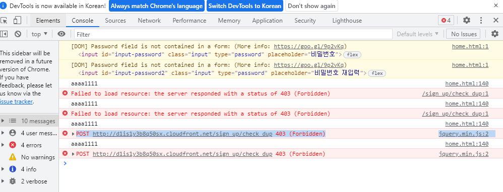The height and width of the screenshot is (192, 503).
Task: Click the messages list icon in sidebar
Action: coord(13,121)
